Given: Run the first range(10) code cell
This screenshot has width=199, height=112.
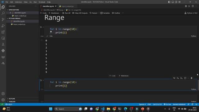Looking at the screenshot, I should pos(41,27).
